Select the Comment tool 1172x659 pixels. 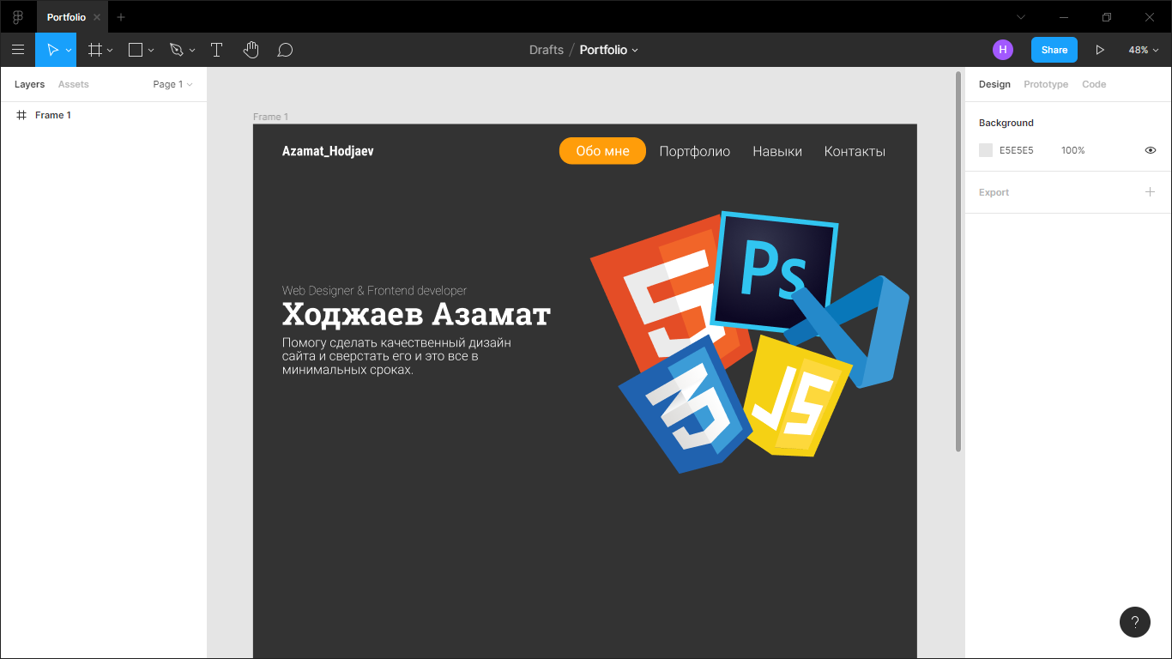(x=285, y=50)
